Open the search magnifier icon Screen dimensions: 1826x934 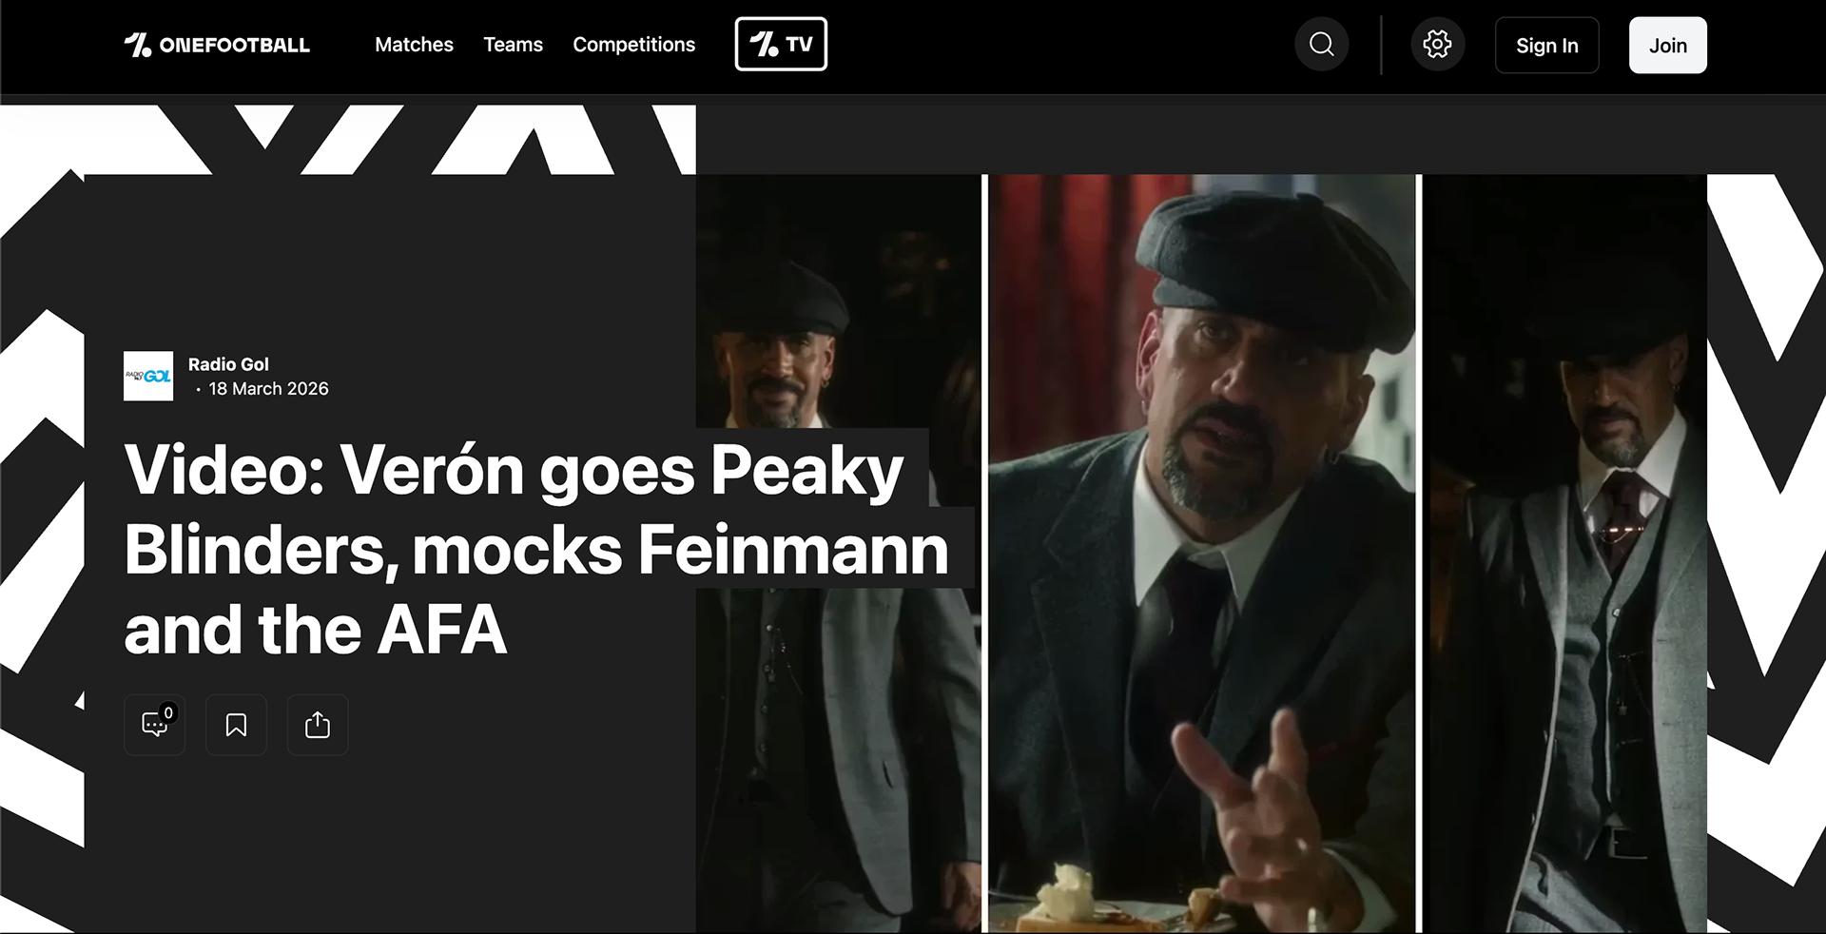[x=1321, y=45]
